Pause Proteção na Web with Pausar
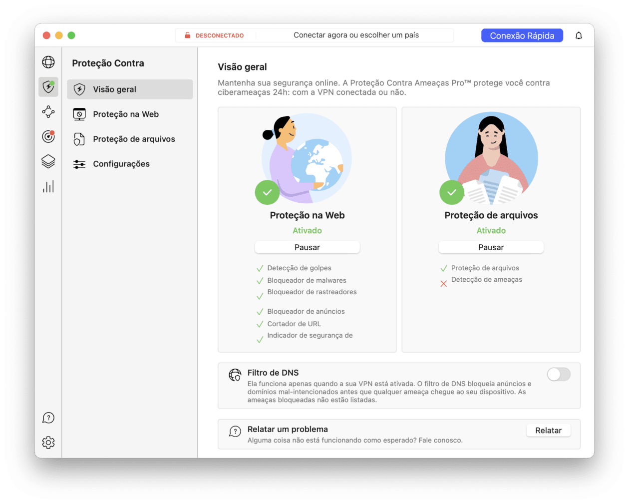Screen dimensions: 629x504 point(307,247)
